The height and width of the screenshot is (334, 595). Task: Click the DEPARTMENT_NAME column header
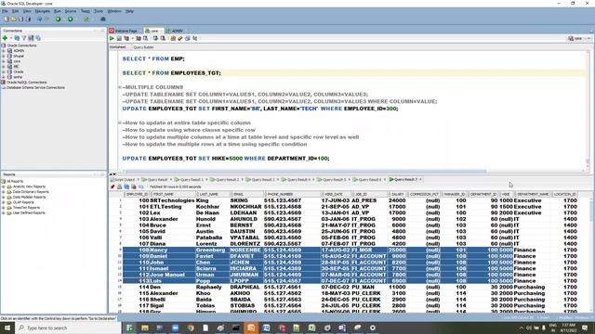tap(533, 194)
